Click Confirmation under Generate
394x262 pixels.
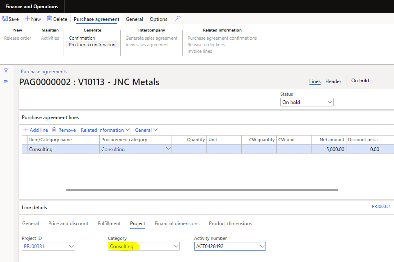[82, 38]
